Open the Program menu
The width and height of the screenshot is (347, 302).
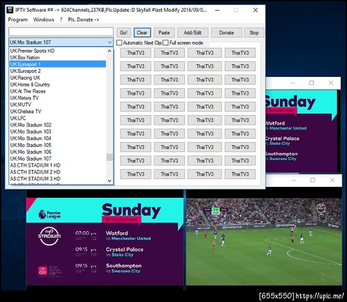coord(18,20)
